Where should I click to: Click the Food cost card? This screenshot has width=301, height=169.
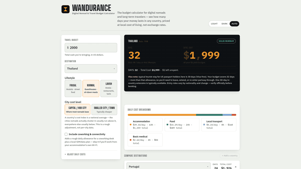point(182,125)
